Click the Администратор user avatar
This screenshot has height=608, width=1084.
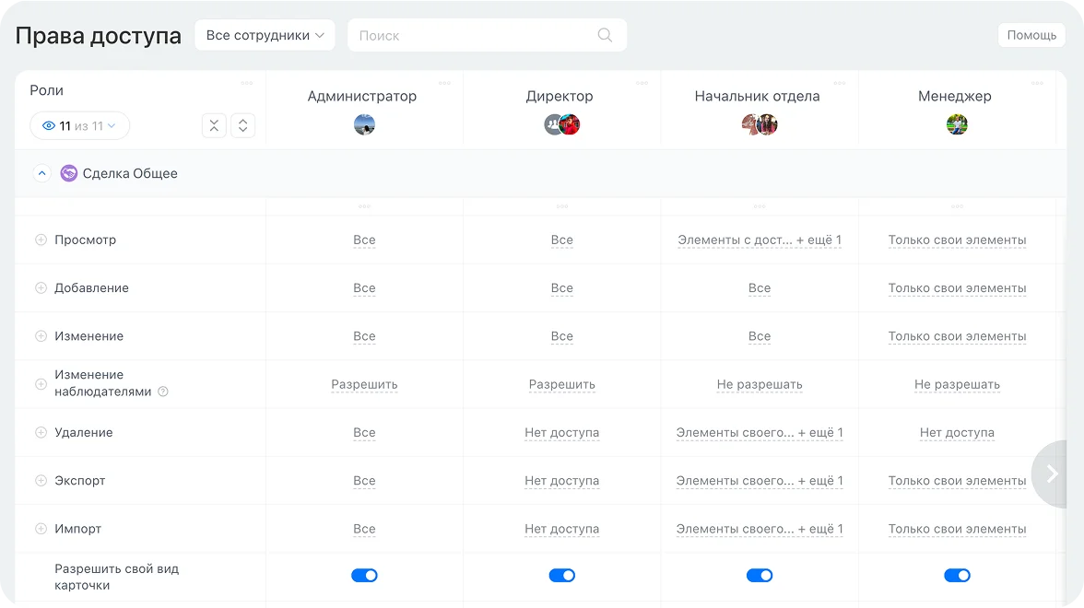[x=364, y=125]
